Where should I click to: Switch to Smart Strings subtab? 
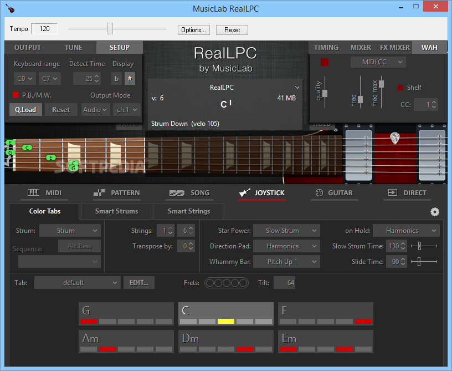coord(189,211)
